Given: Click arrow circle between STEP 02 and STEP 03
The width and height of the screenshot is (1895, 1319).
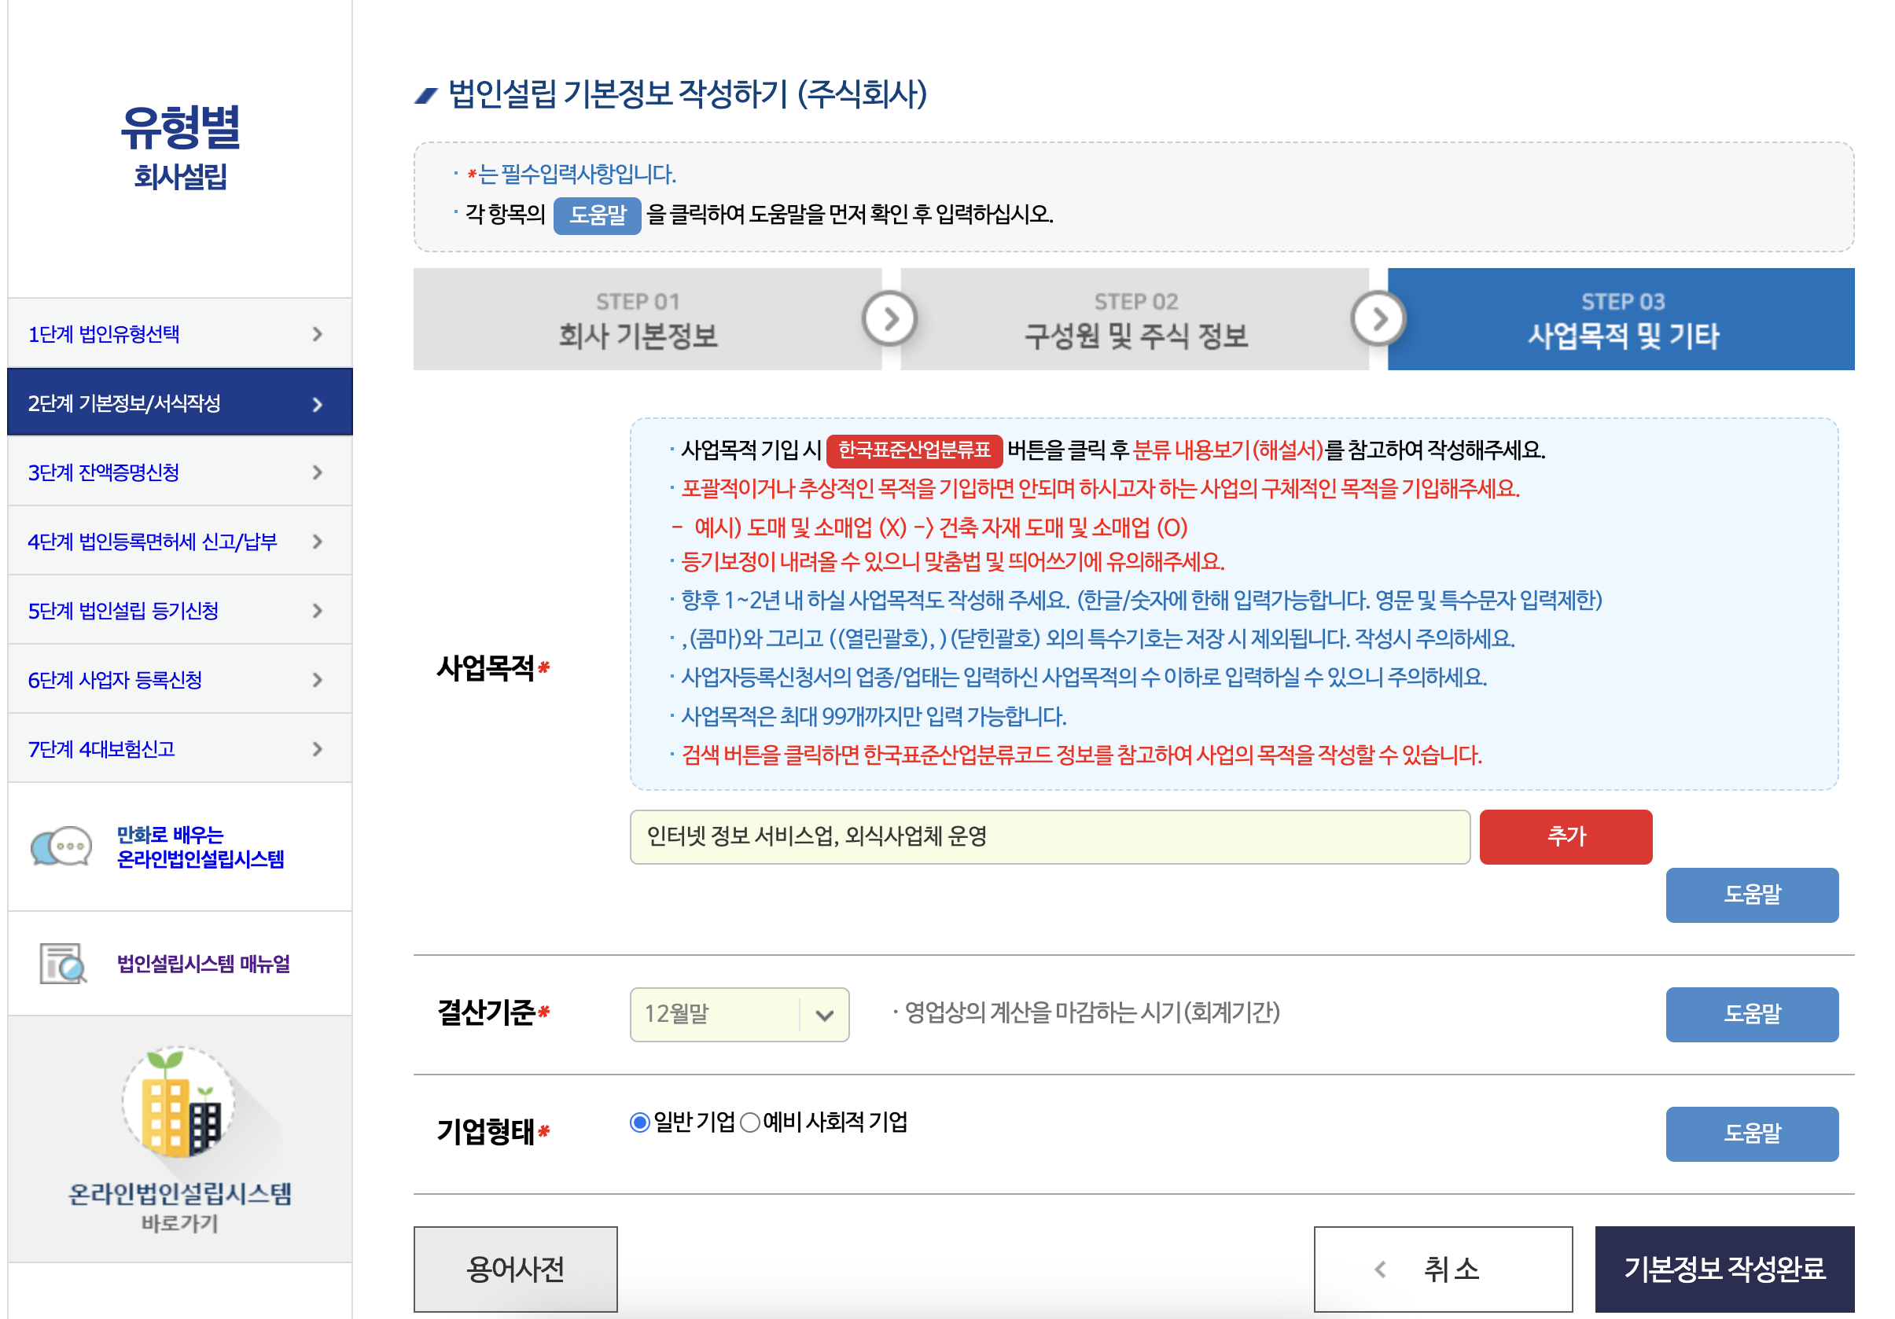Looking at the screenshot, I should pos(1378,319).
